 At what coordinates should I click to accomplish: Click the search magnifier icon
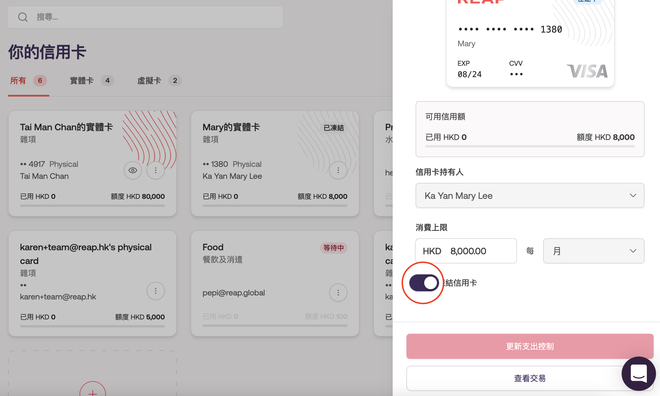23,17
